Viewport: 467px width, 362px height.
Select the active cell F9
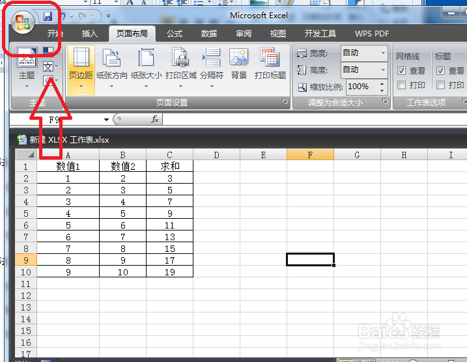pos(310,260)
